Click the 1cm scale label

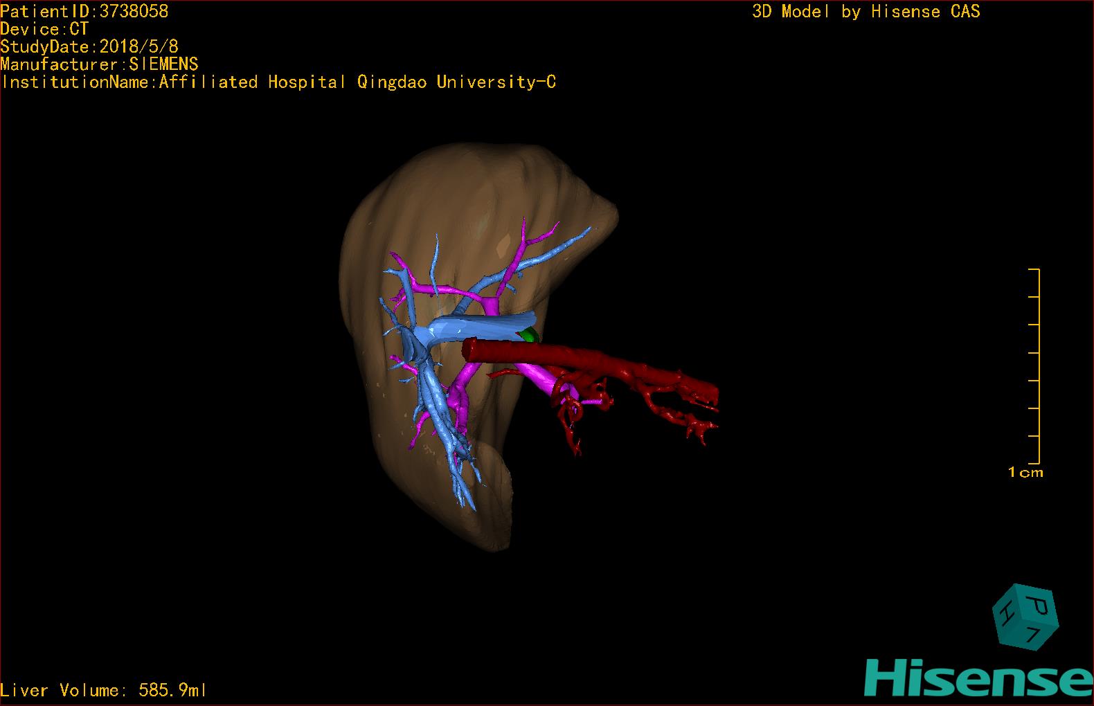[1025, 473]
